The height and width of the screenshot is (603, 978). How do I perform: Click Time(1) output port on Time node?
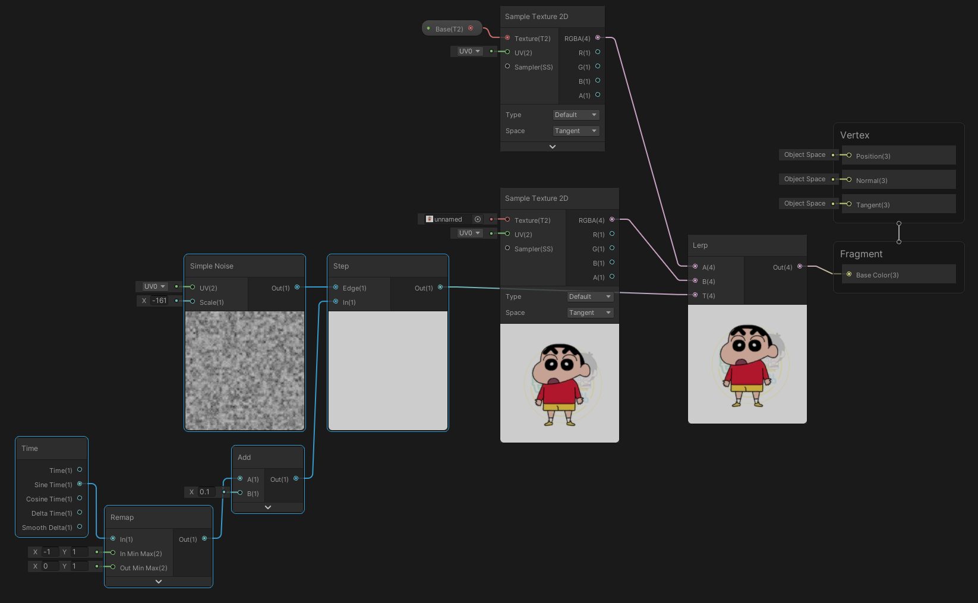coord(80,470)
